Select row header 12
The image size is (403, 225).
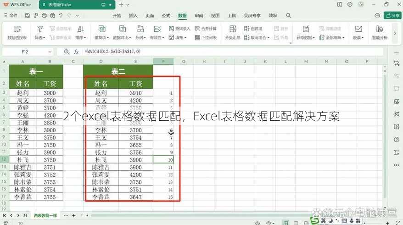coord(4,160)
